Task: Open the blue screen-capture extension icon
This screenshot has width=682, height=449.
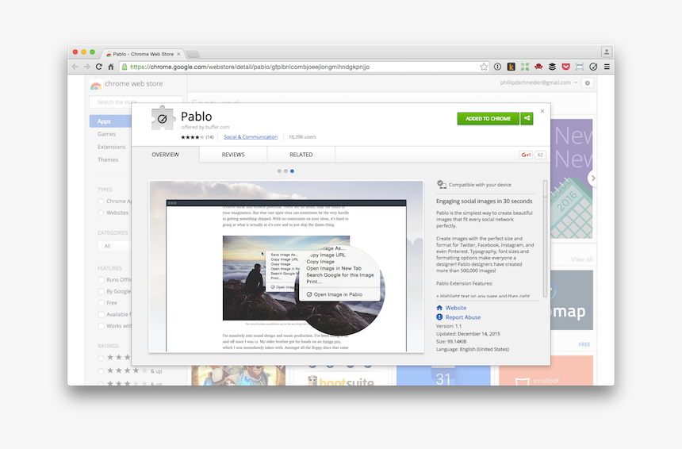Action: pos(580,67)
